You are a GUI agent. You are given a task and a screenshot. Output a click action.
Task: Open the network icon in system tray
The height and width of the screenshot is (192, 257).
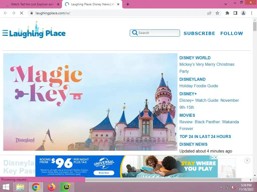pos(227,187)
